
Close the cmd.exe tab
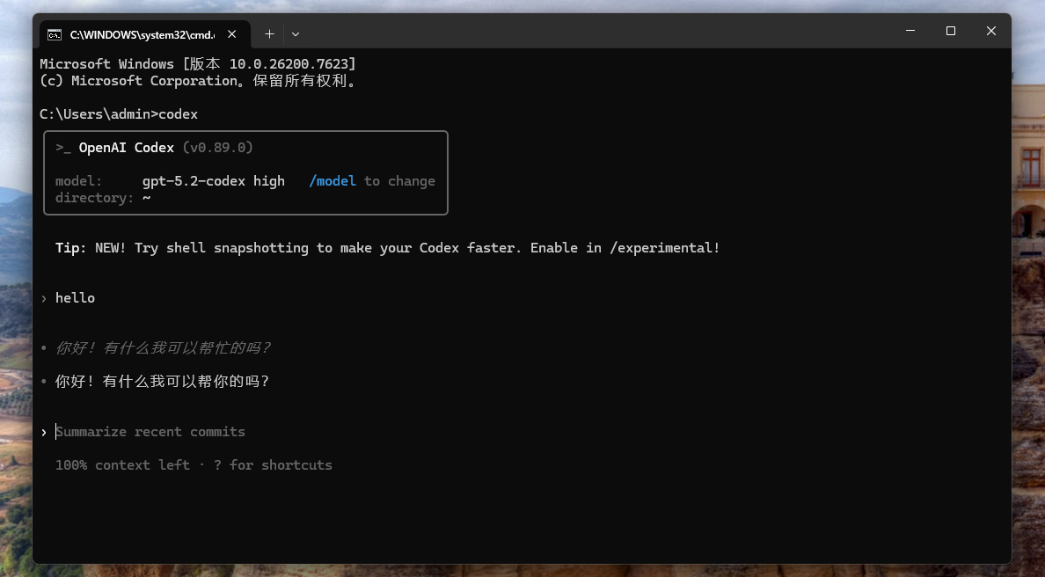[232, 34]
